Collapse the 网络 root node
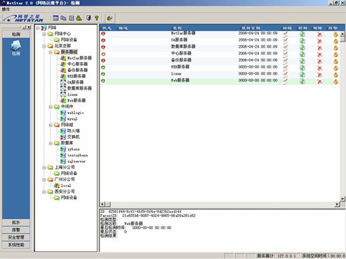346x259 pixels. click(37, 28)
